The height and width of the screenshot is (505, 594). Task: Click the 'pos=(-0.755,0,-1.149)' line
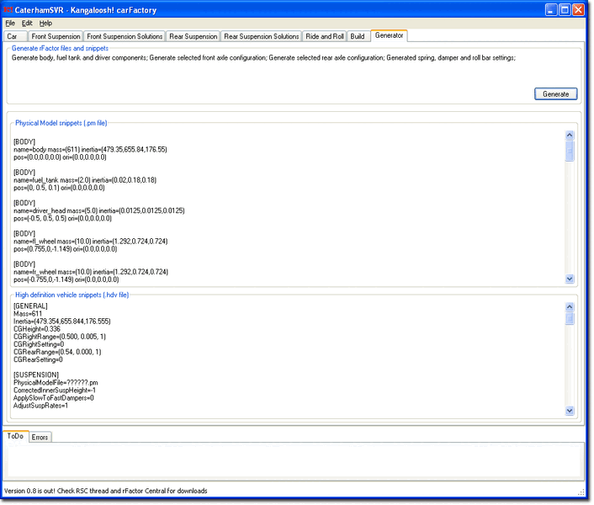[x=66, y=279]
